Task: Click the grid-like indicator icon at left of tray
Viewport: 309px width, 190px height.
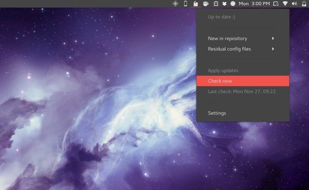Action: [x=175, y=3]
